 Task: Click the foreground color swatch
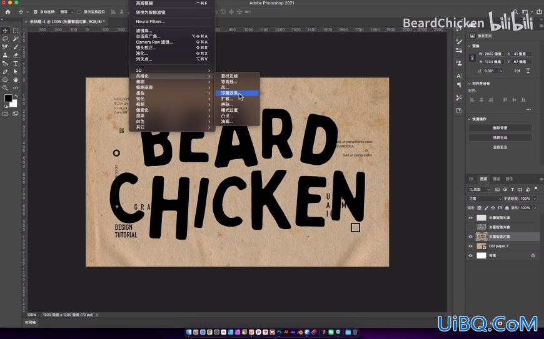(8, 98)
